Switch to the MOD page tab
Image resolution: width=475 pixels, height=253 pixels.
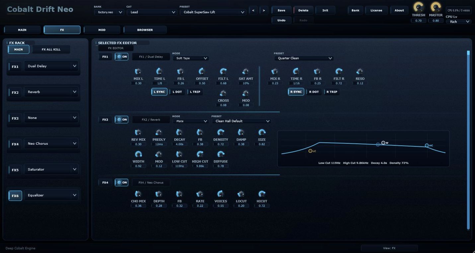[x=102, y=30]
